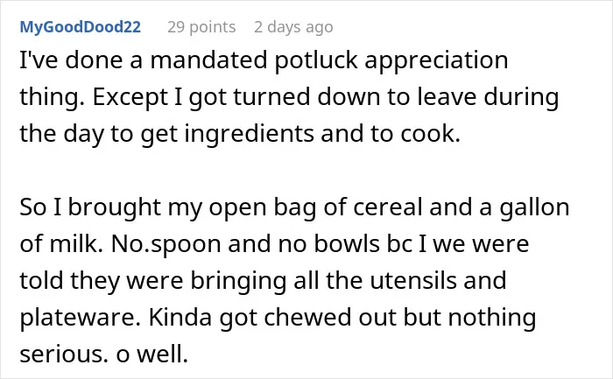This screenshot has height=379, width=613.
Task: Click the word appreciation in first line
Action: tap(436, 60)
